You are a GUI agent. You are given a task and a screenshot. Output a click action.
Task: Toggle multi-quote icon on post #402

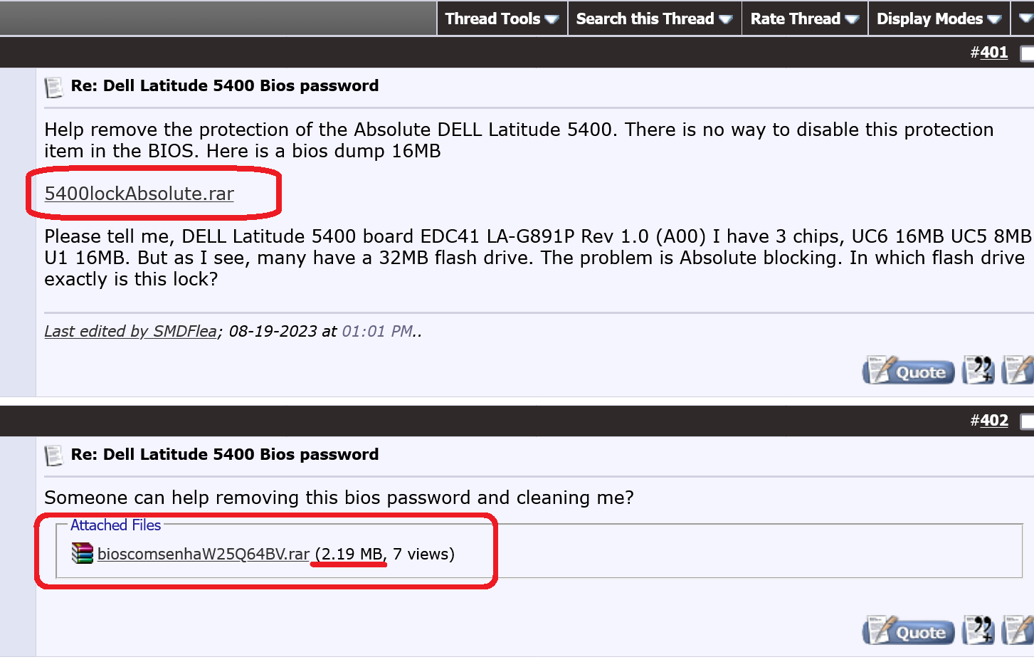click(x=978, y=631)
